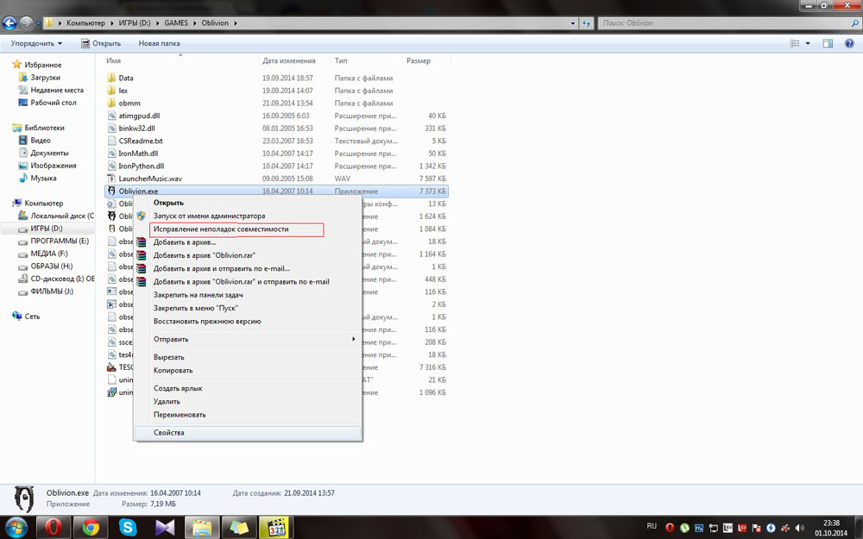This screenshot has height=539, width=863.
Task: Select the Data folder icon
Action: [111, 78]
